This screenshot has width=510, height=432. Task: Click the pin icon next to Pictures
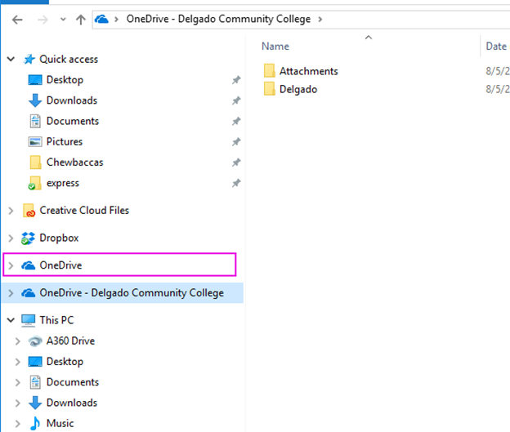pos(236,142)
